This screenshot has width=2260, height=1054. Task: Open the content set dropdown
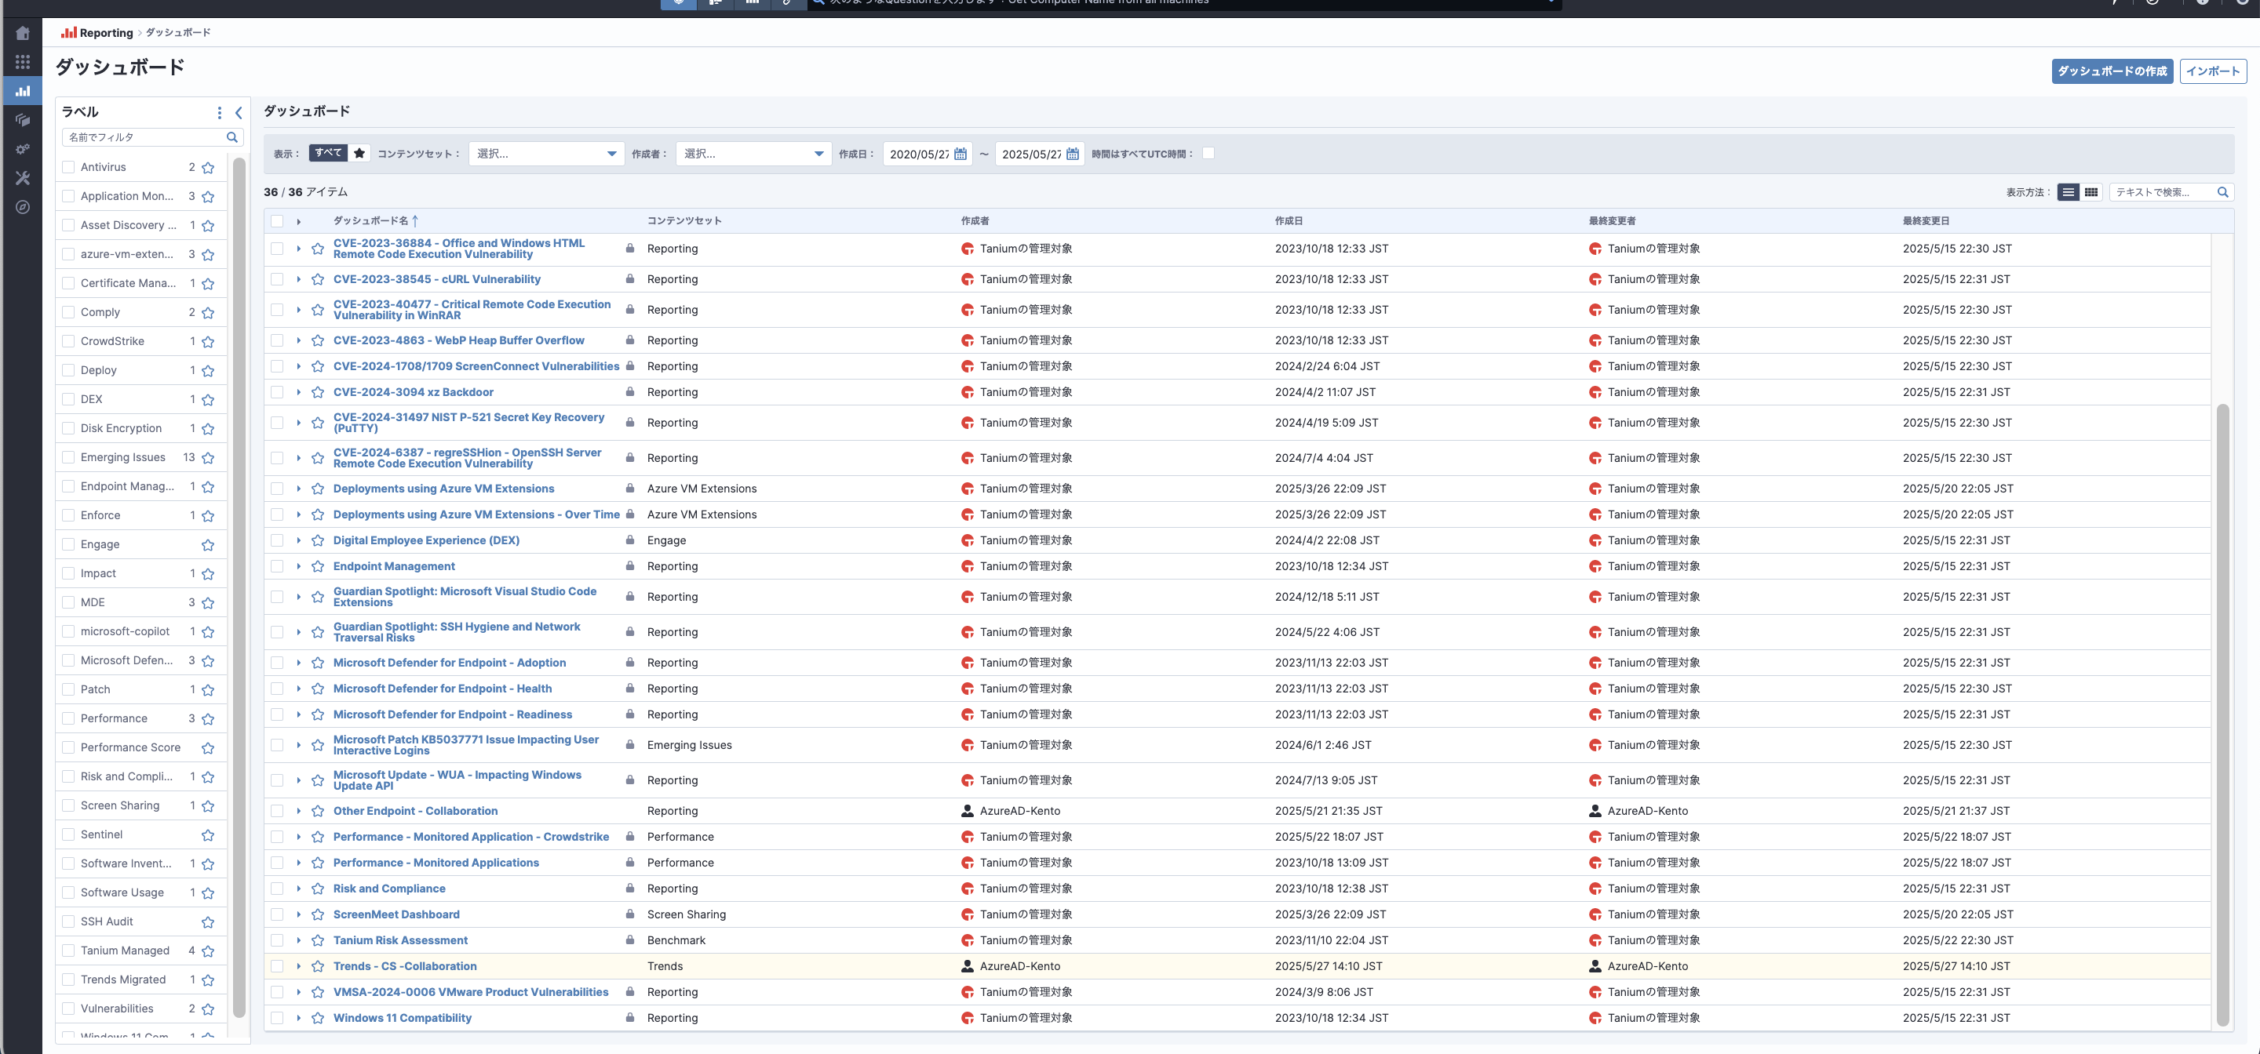(545, 154)
